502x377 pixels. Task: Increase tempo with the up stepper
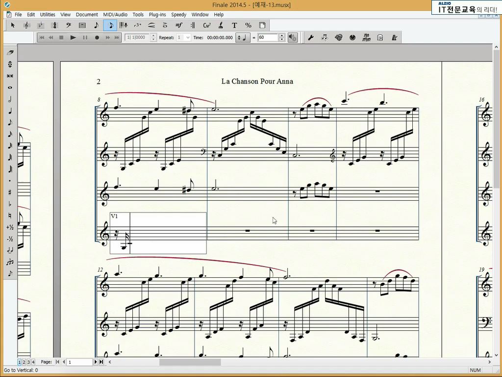(282, 35)
